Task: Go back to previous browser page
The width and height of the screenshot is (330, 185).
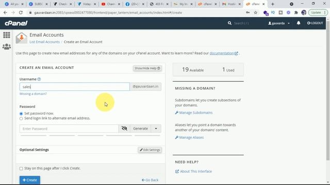Action: 5,12
